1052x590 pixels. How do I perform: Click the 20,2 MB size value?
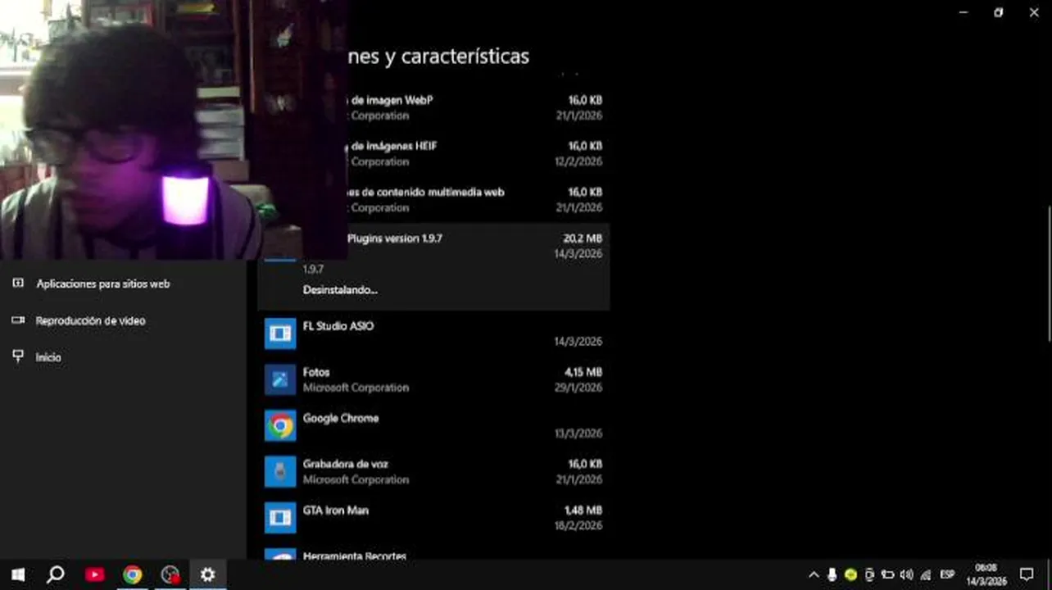(x=583, y=238)
